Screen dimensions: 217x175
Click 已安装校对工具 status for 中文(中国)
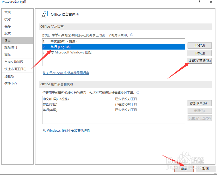tap(126, 99)
